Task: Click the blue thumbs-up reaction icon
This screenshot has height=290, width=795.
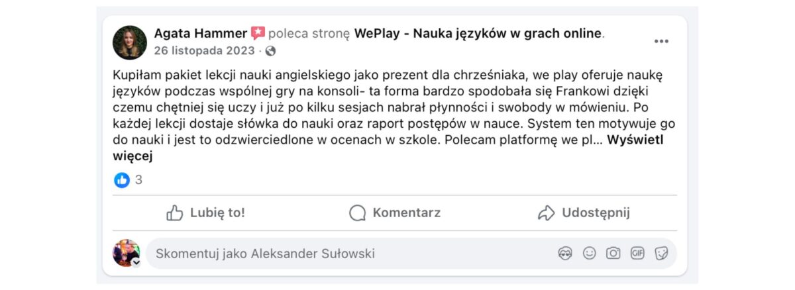Action: click(122, 179)
